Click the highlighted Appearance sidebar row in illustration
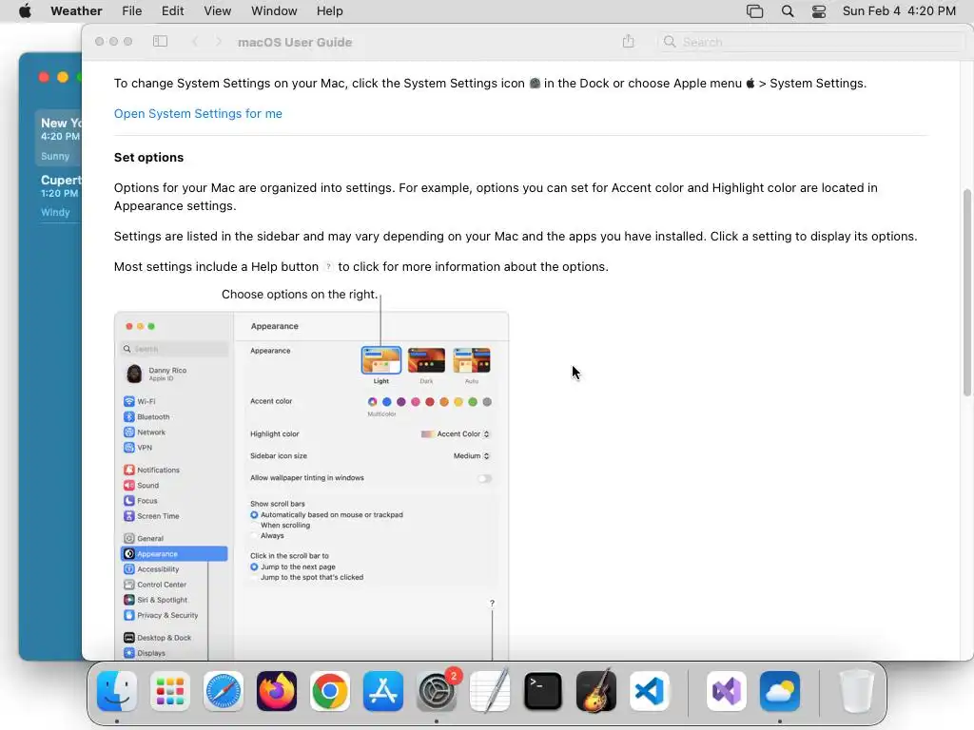 (x=174, y=554)
